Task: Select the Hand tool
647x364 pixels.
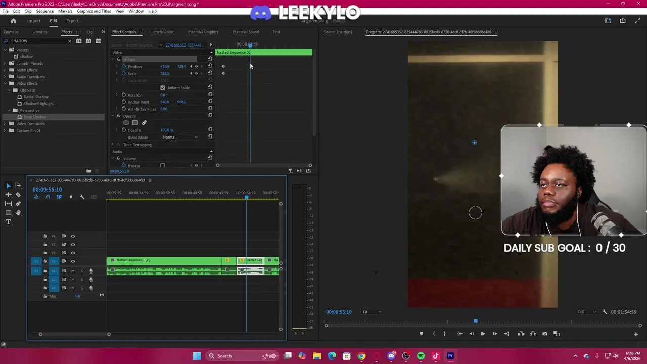Action: 18,213
